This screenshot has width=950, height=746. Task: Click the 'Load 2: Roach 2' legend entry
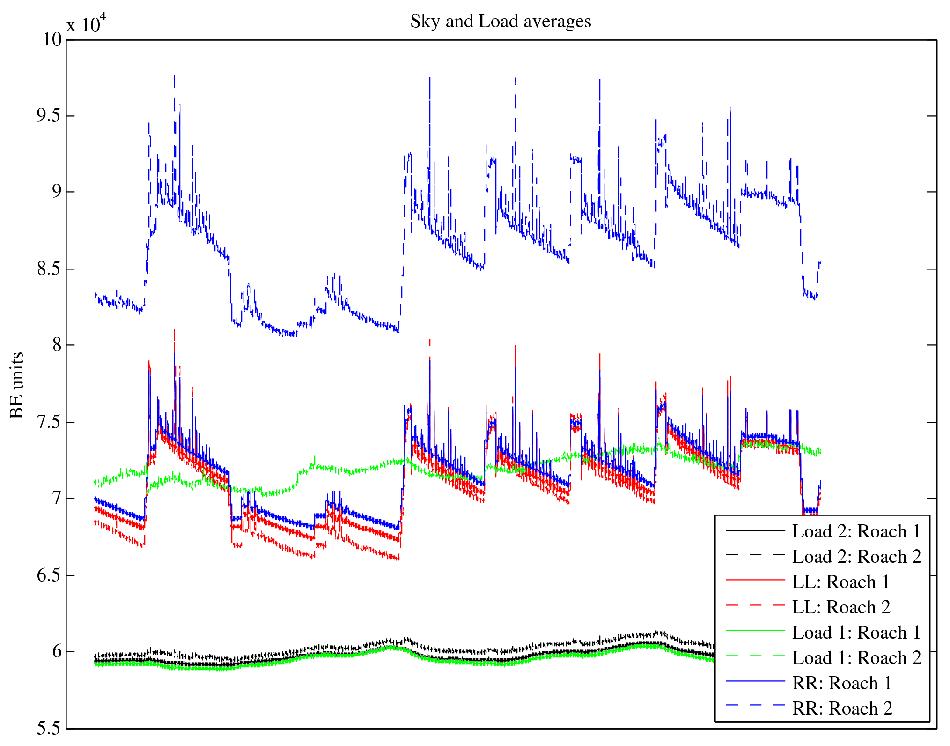click(856, 557)
